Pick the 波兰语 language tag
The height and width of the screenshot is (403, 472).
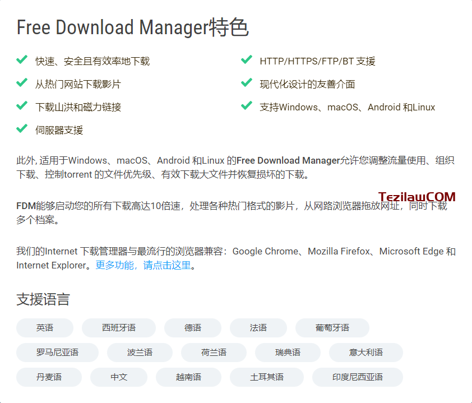140,353
